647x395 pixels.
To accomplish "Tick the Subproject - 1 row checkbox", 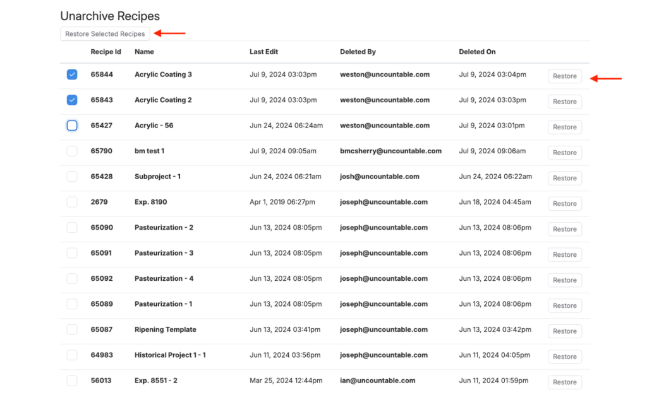I will [x=72, y=177].
